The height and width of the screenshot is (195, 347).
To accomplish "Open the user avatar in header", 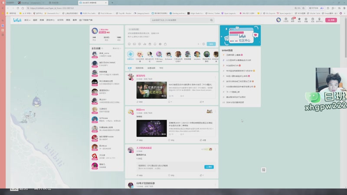I will click(278, 20).
